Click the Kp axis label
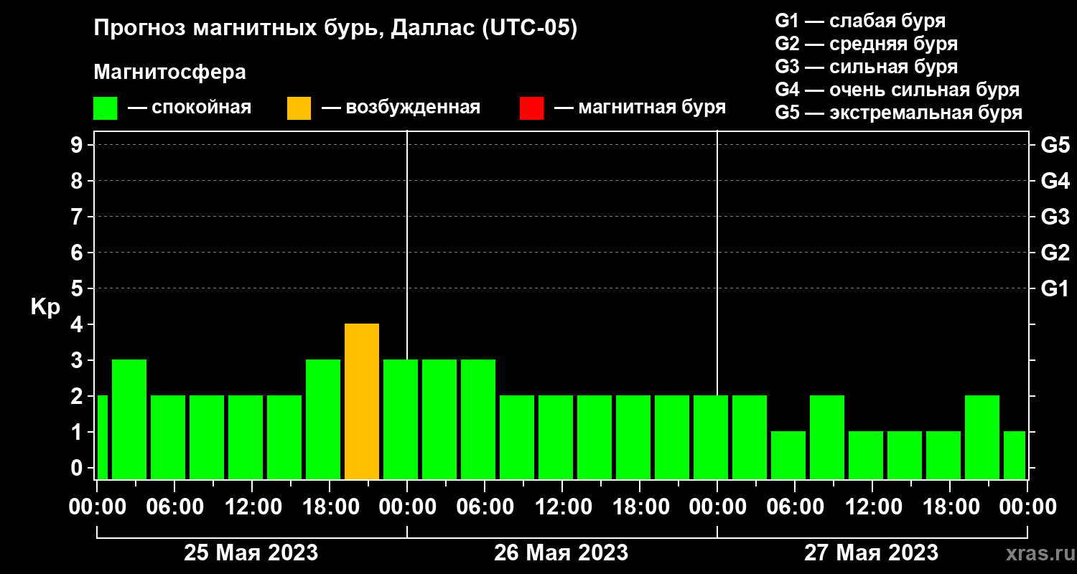 (x=45, y=308)
